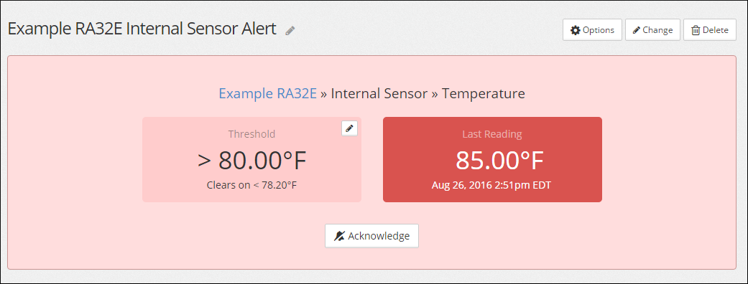The image size is (748, 284).
Task: Delete this alert using the Delete button
Action: (710, 30)
